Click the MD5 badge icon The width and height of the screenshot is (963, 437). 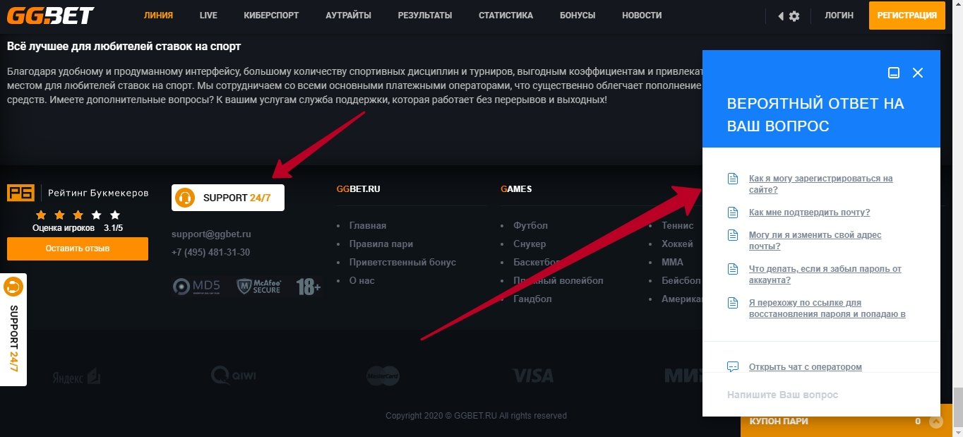click(197, 286)
